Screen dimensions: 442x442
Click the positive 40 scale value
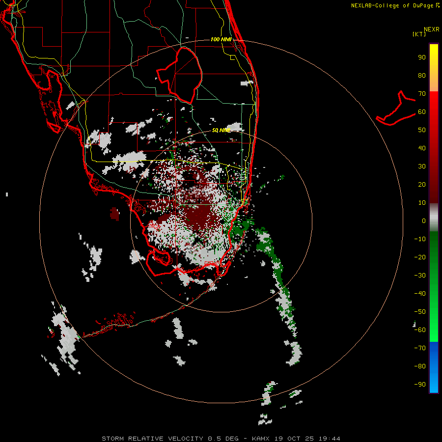point(422,148)
